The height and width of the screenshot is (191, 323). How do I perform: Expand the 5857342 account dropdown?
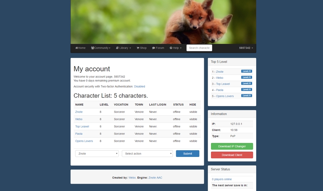[246, 48]
